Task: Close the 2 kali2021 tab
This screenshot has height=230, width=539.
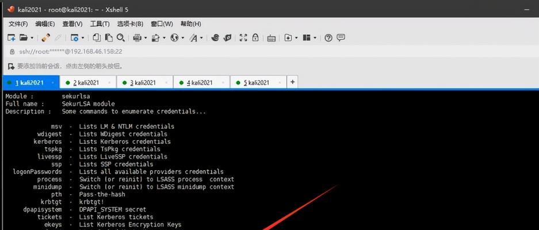Action: point(109,83)
